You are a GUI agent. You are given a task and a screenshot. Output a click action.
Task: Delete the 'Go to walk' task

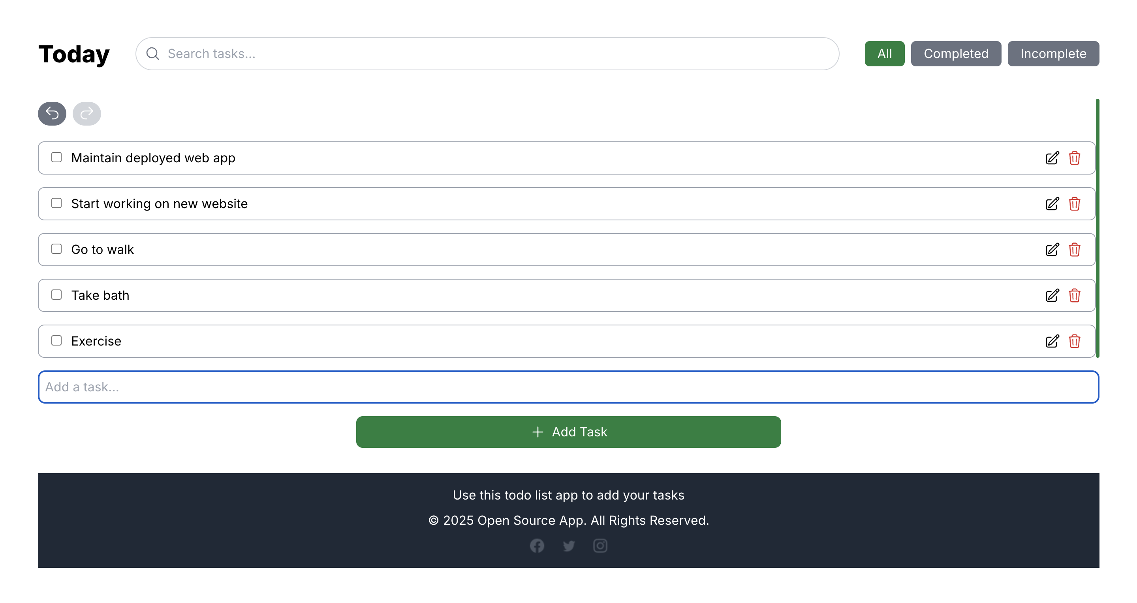(1074, 250)
